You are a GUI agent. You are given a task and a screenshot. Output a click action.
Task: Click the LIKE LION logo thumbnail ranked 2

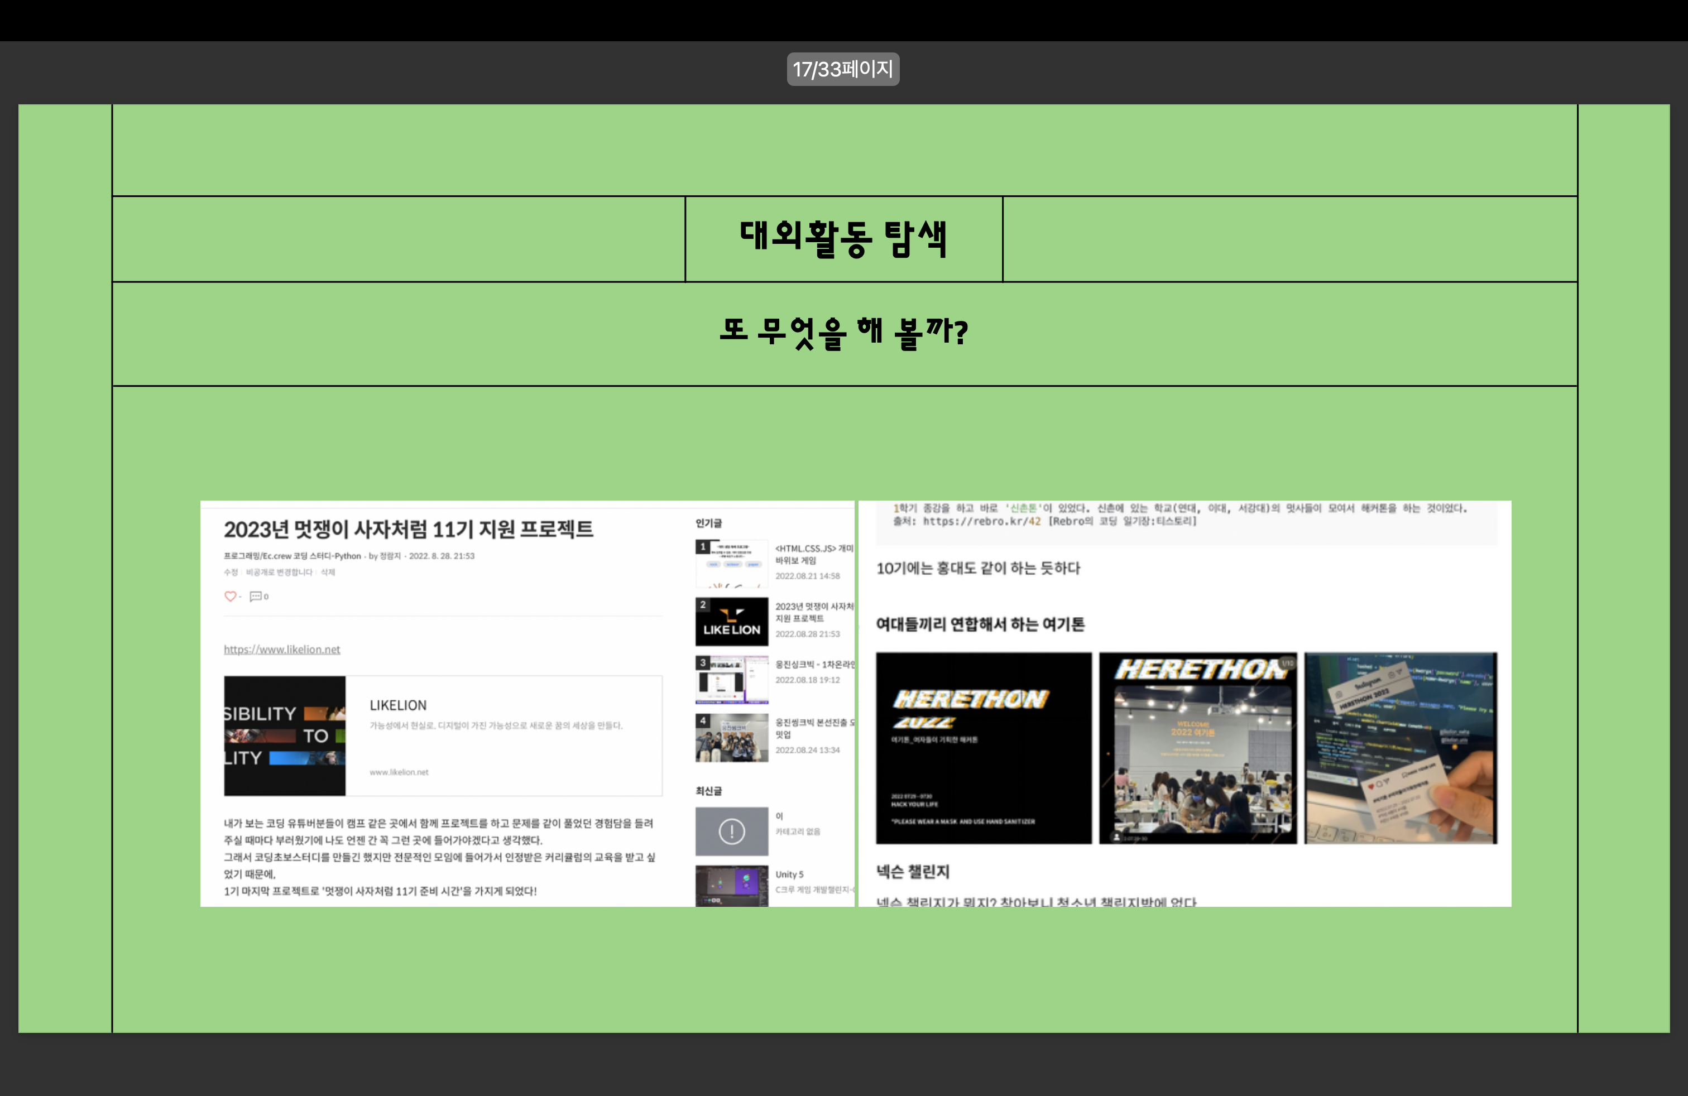pyautogui.click(x=731, y=621)
